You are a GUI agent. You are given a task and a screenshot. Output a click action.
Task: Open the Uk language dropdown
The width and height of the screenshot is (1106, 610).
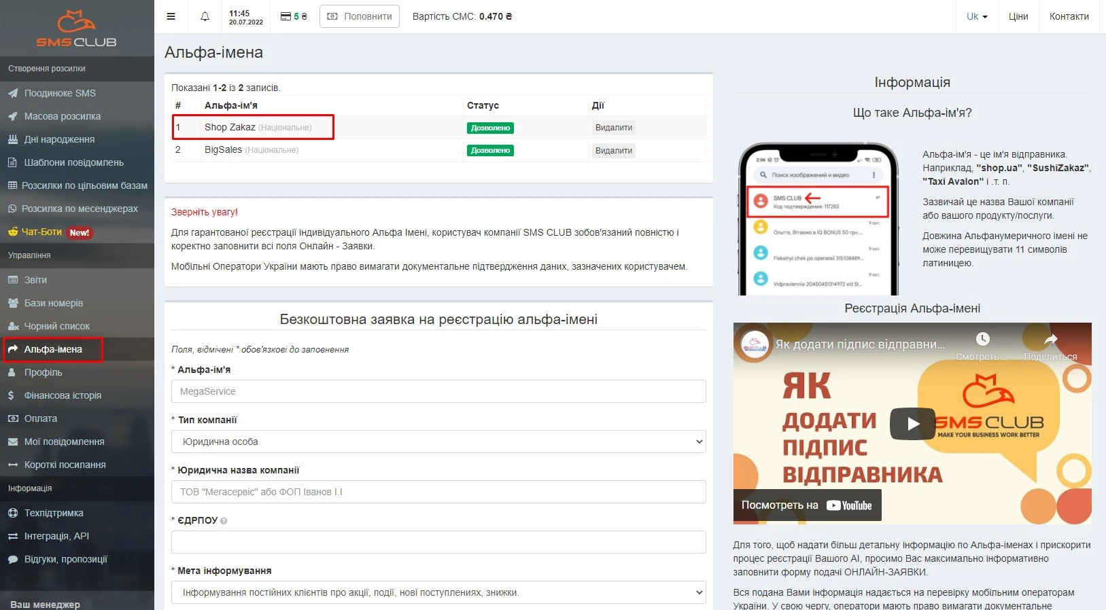coord(977,16)
